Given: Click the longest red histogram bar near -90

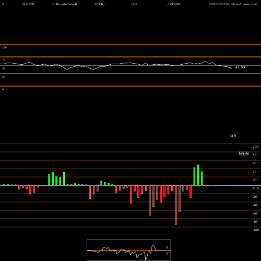Looking at the screenshot, I should 176,205.
